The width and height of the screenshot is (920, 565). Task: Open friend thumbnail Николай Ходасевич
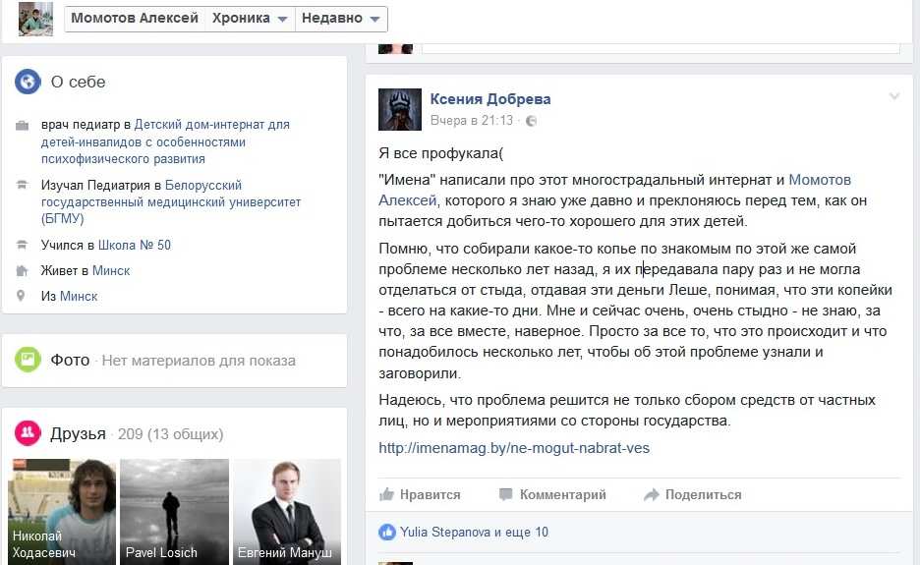(62, 512)
